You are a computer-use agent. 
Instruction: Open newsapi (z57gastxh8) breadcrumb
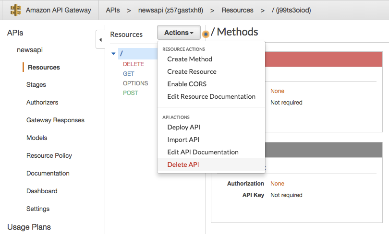(x=170, y=10)
